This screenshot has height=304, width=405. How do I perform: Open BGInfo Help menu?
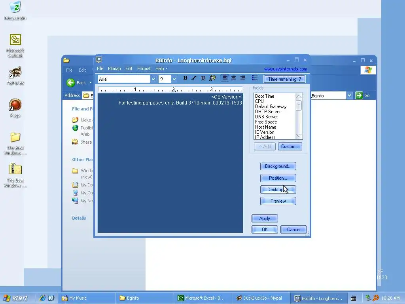click(160, 68)
